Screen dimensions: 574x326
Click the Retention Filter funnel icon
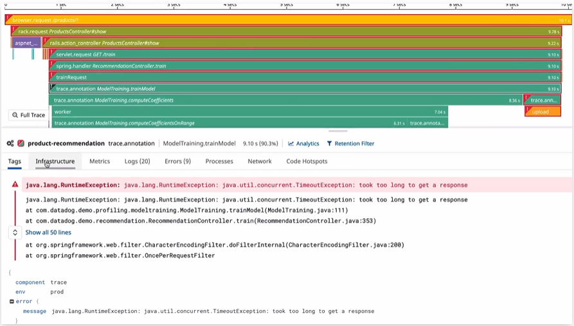[x=330, y=144]
